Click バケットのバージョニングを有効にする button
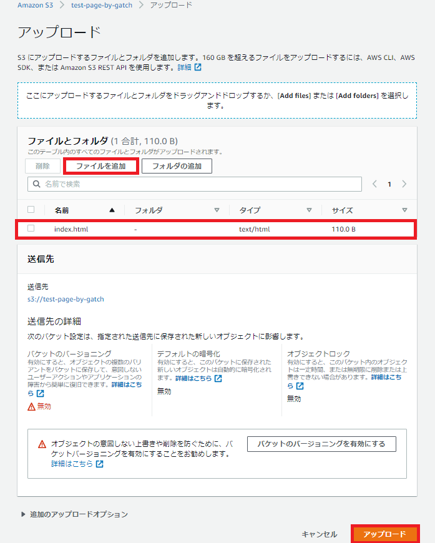The width and height of the screenshot is (435, 543). [321, 444]
